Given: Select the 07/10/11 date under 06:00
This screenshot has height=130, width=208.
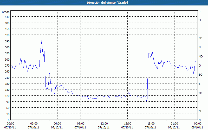Looking at the screenshot, I should pos(57,127).
